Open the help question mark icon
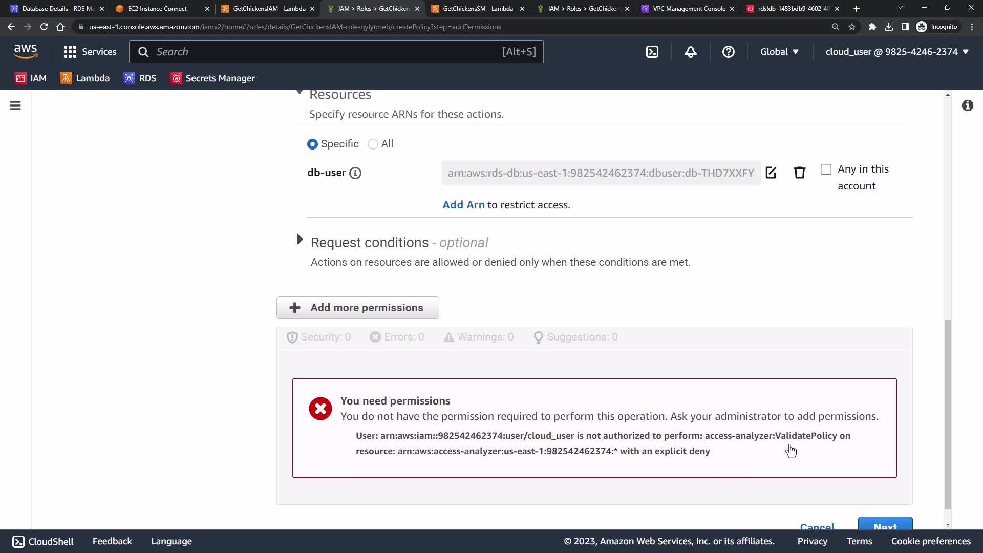This screenshot has width=983, height=553. click(728, 52)
